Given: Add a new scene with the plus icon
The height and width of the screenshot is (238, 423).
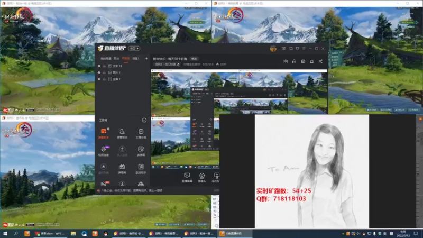Looking at the screenshot, I should (x=146, y=58).
